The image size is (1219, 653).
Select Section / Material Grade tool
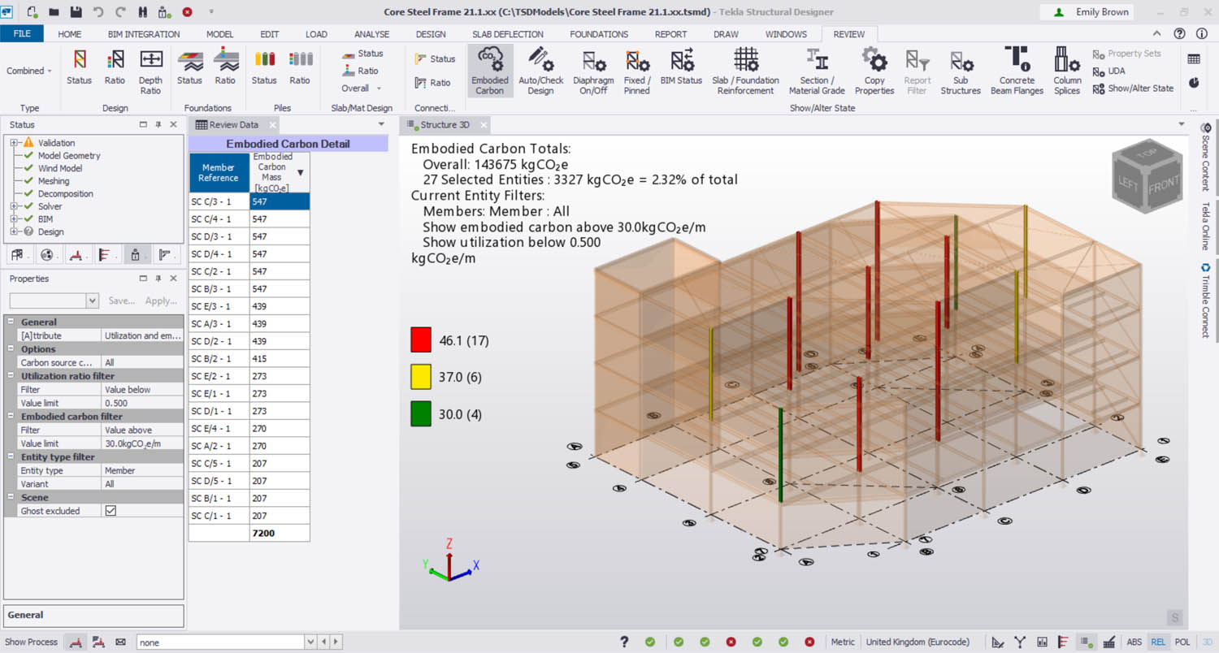coord(817,71)
